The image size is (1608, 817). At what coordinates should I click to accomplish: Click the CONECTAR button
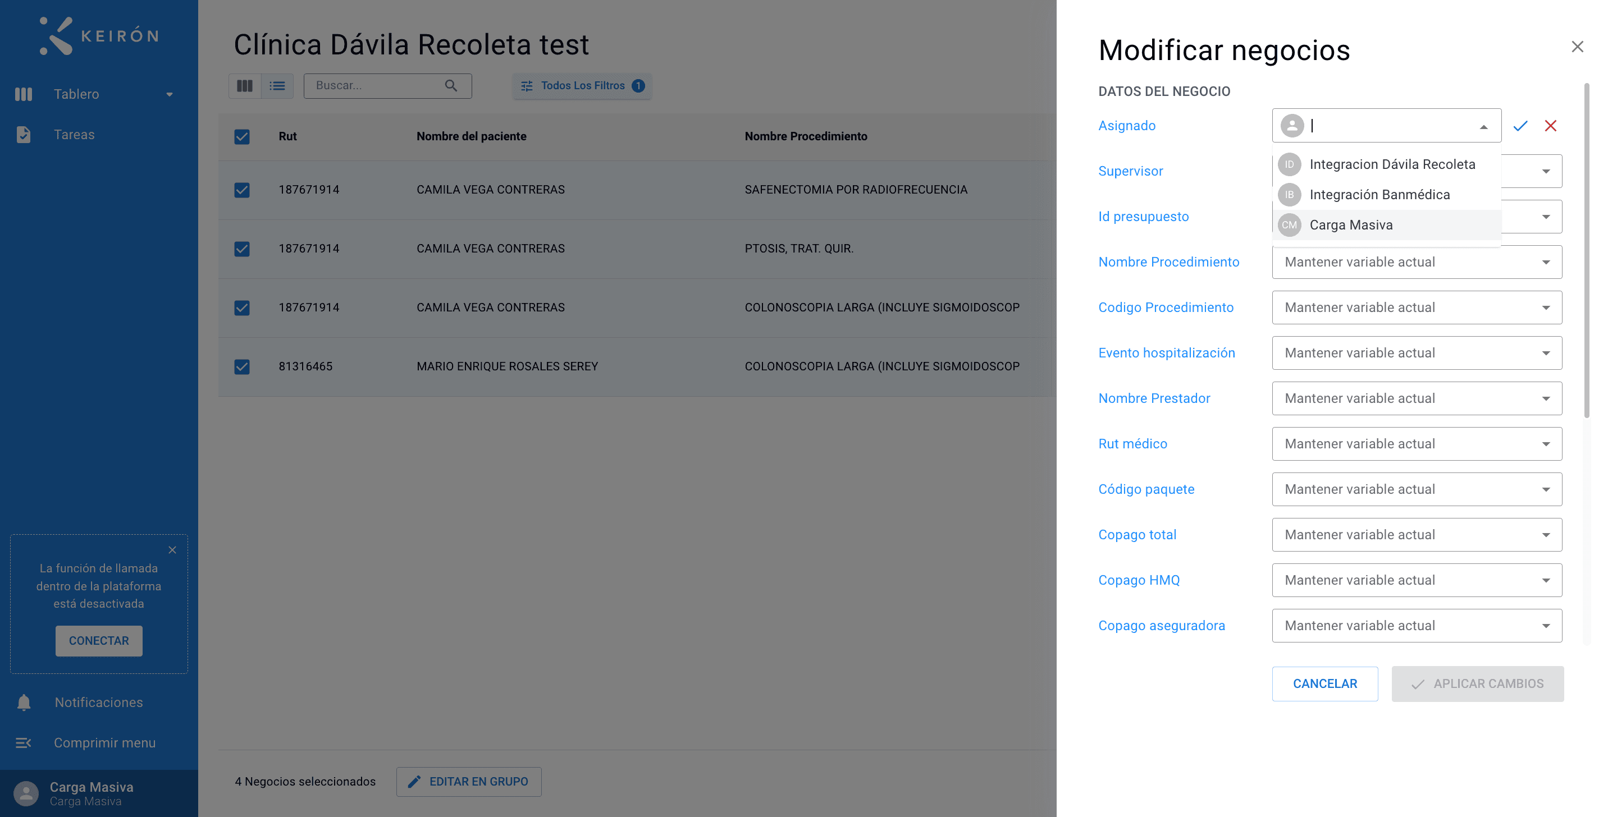(x=99, y=640)
